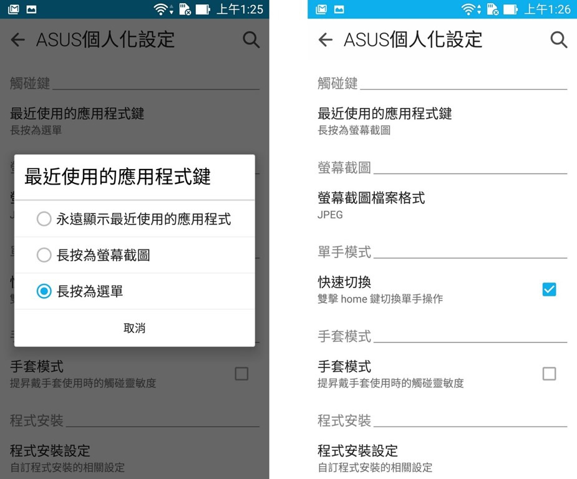This screenshot has width=577, height=479.
Task: Open 程式安裝設定 on right screen
Action: (x=442, y=458)
